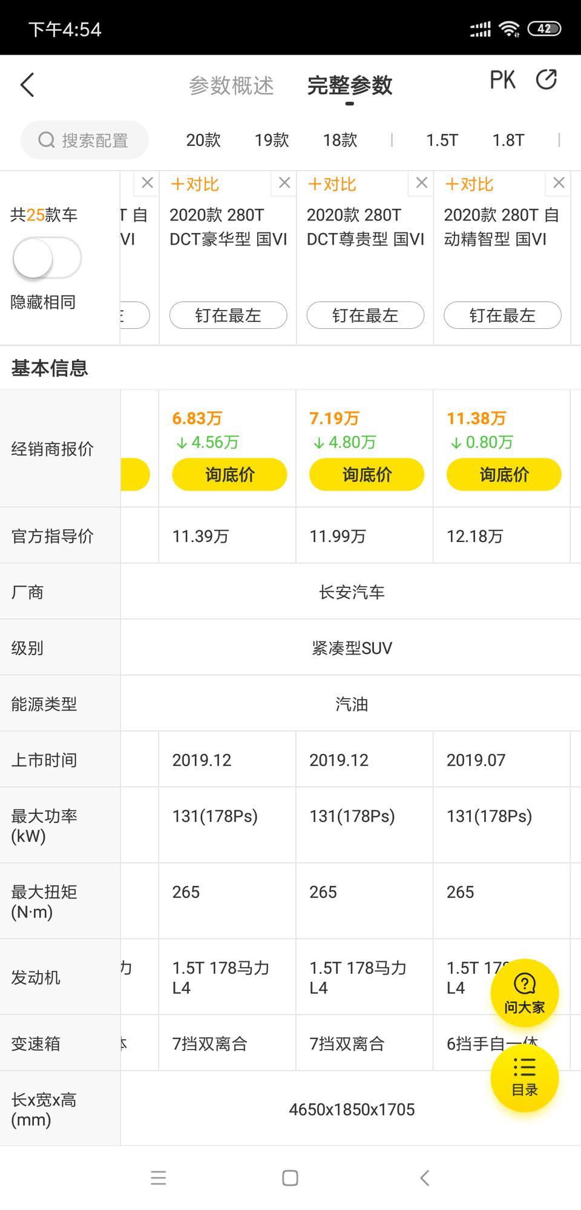
Task: Open the 目录 catalog floating button
Action: tap(524, 1078)
